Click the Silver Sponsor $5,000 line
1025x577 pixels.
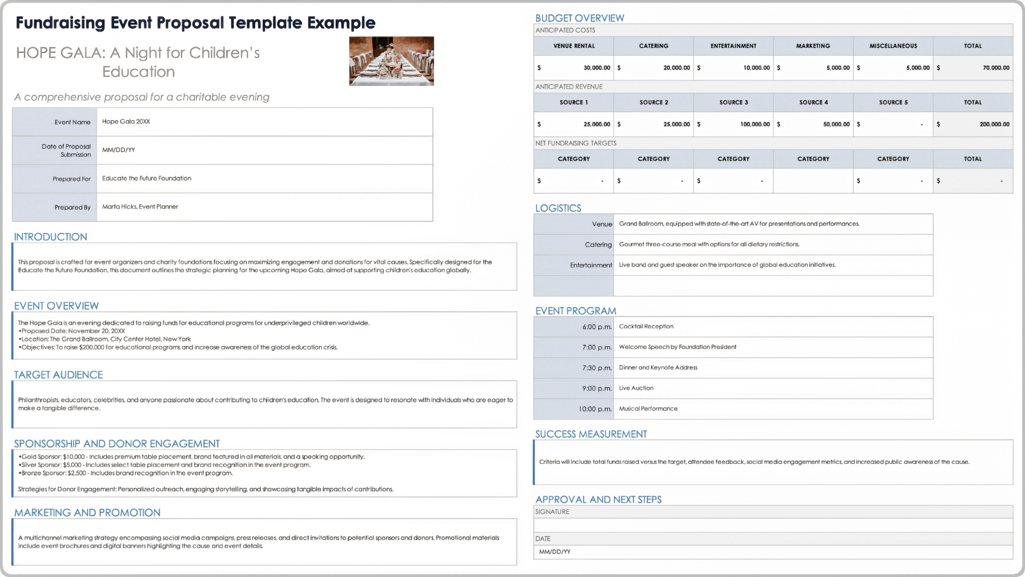tap(164, 465)
